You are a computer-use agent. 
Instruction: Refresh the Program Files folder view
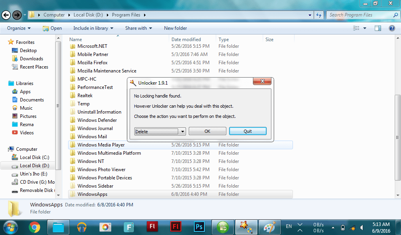(x=319, y=15)
